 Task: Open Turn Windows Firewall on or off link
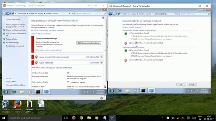[16, 34]
